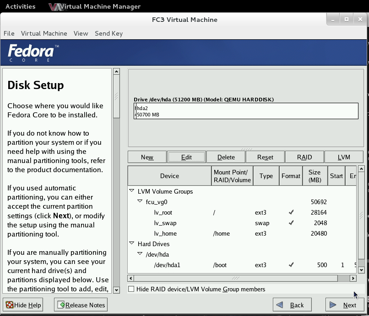
Task: Close the FC3 Virtual Machine window
Action: pyautogui.click(x=360, y=20)
